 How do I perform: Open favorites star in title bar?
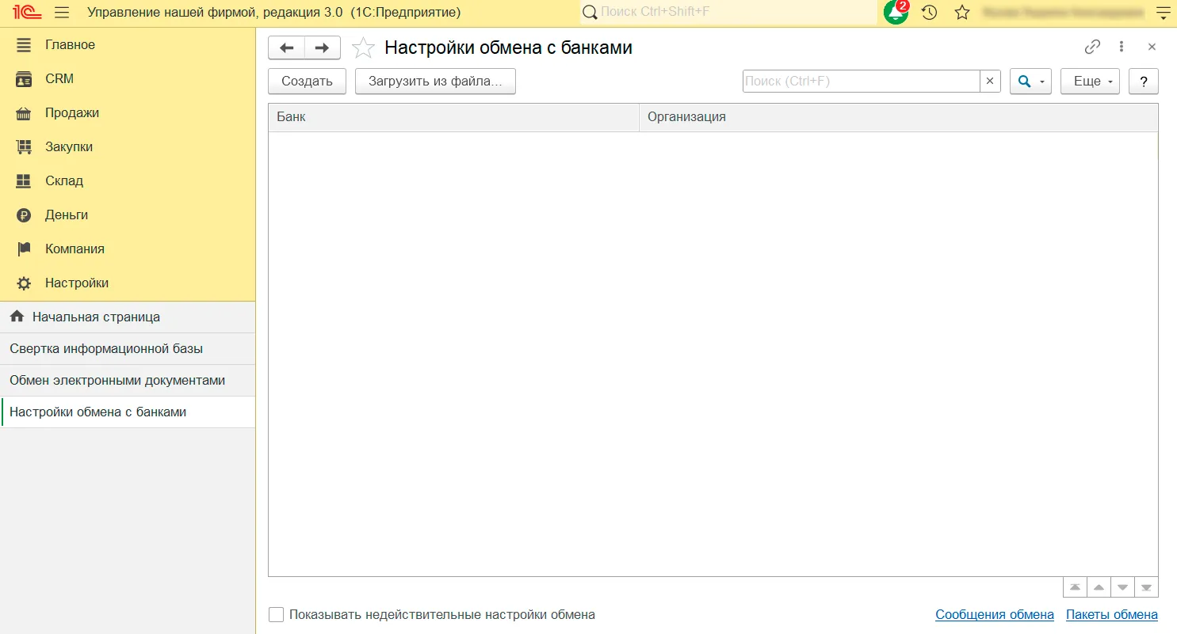point(962,13)
